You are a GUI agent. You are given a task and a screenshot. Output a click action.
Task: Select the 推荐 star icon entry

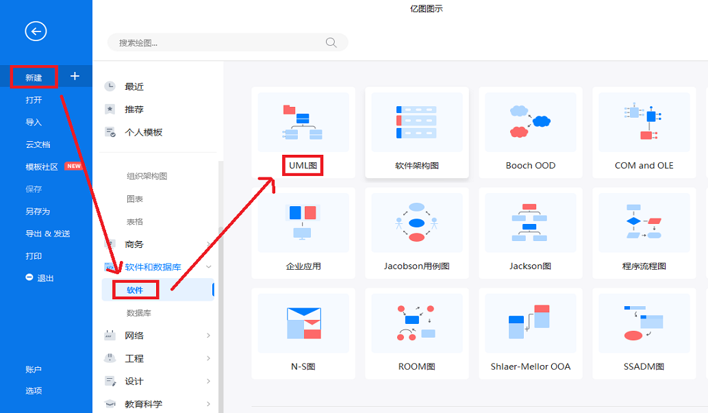pyautogui.click(x=110, y=109)
